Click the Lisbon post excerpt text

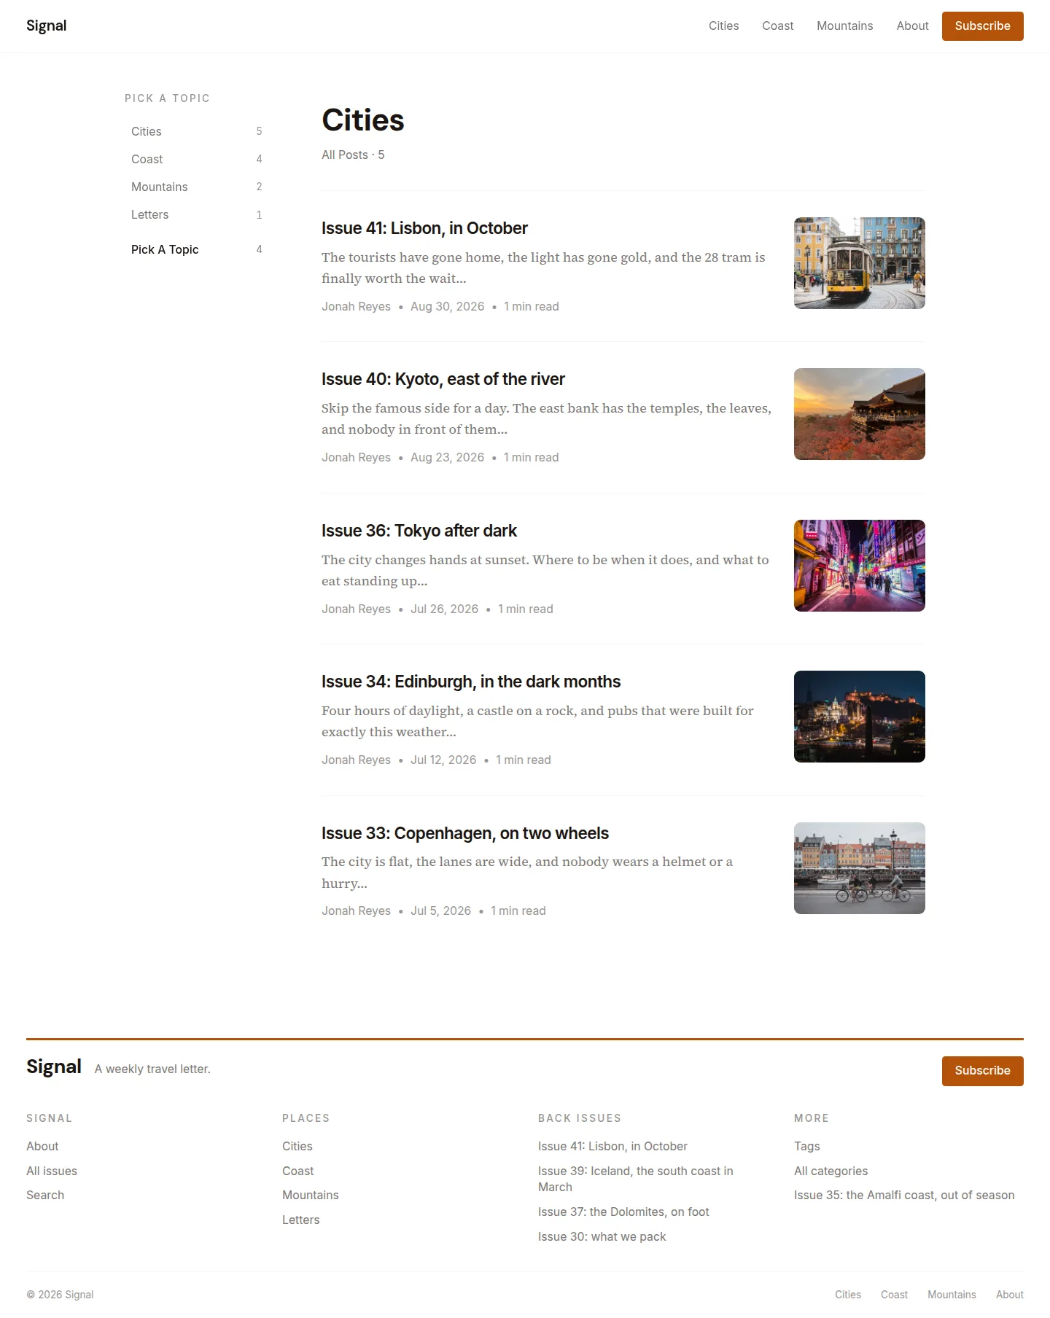(x=543, y=268)
